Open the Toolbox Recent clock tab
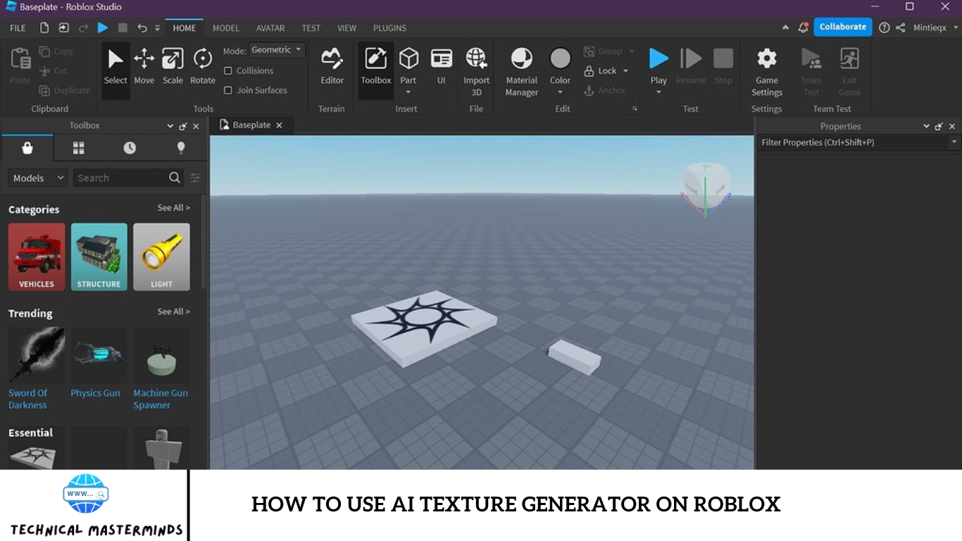The image size is (962, 541). click(130, 148)
